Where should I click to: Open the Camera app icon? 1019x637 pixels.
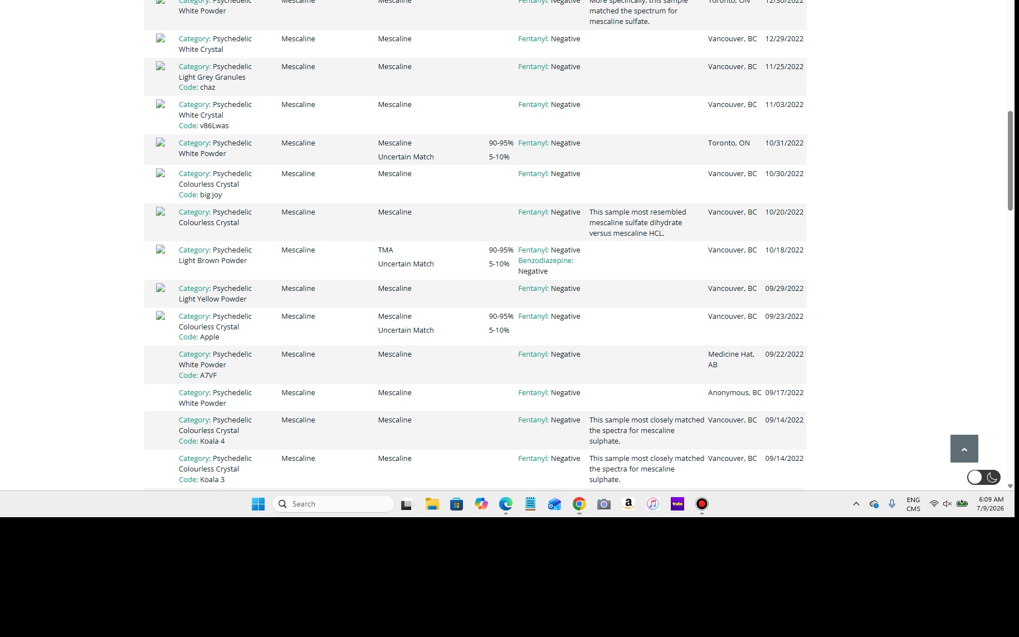pos(604,504)
